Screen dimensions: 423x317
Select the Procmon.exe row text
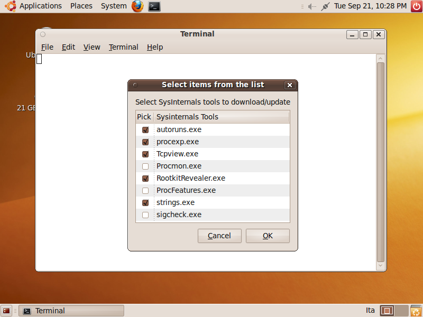(179, 166)
